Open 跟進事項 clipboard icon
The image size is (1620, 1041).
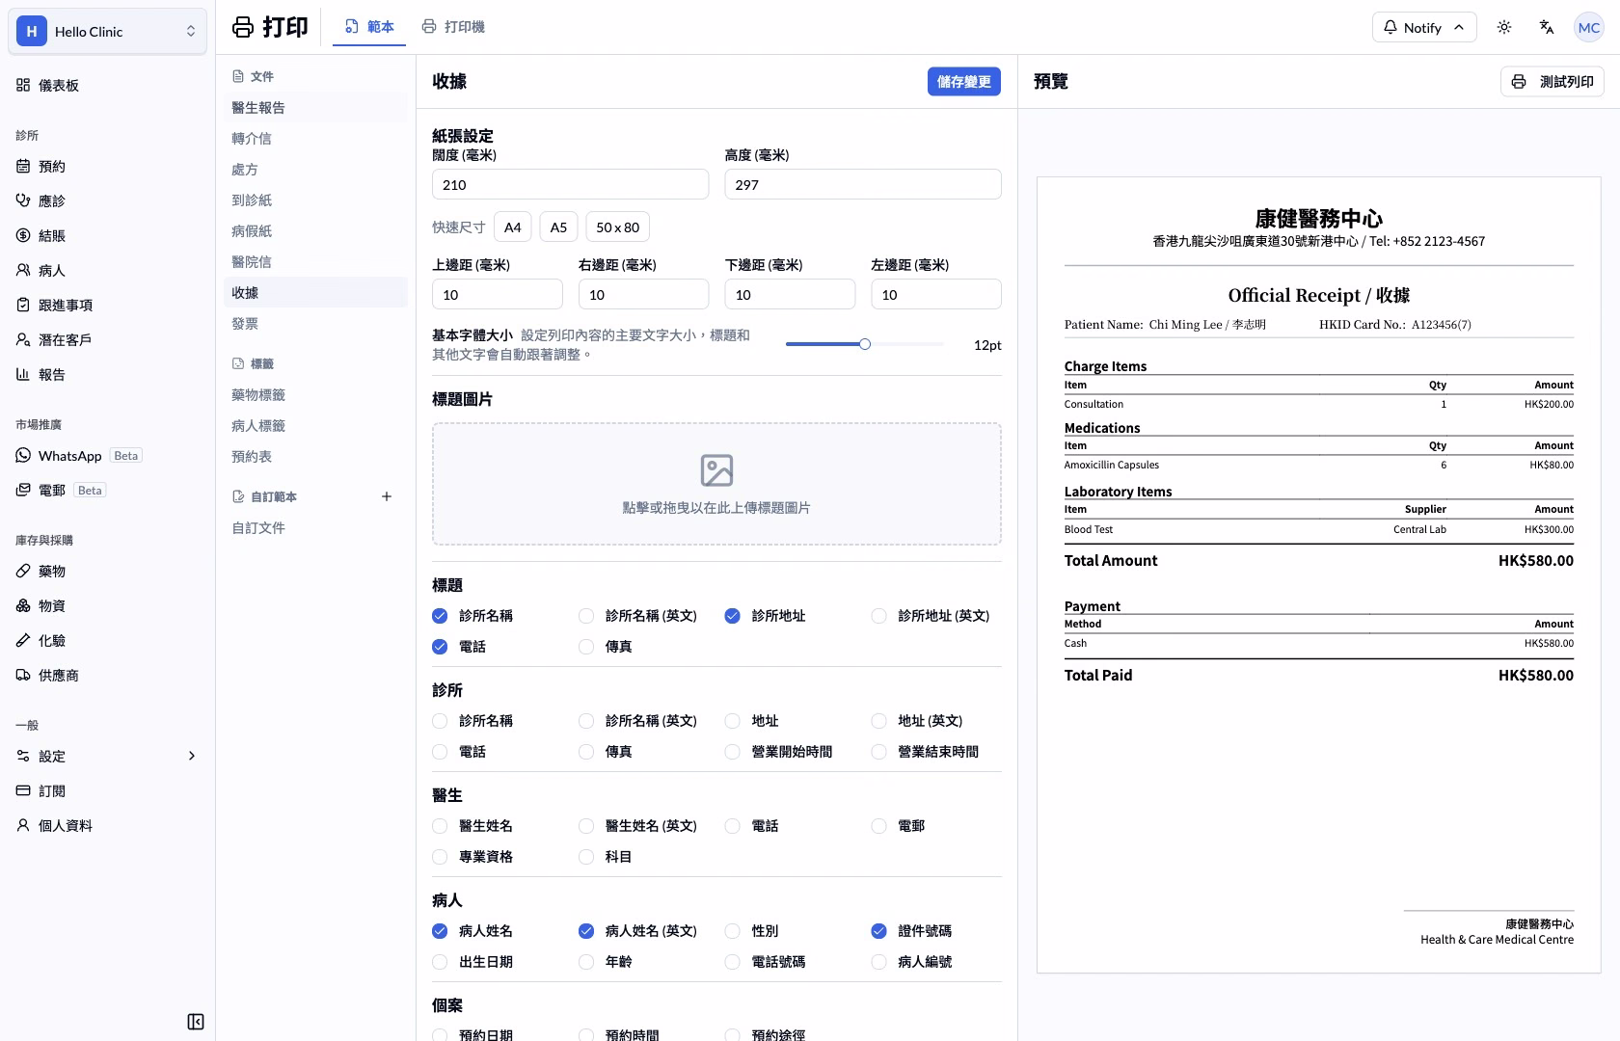(x=23, y=305)
